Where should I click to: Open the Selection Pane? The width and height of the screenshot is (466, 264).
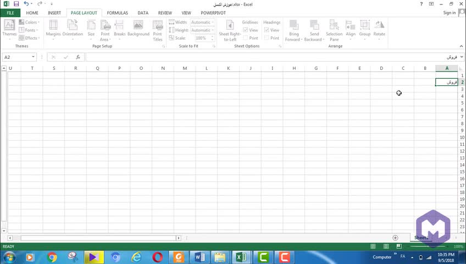tap(334, 30)
